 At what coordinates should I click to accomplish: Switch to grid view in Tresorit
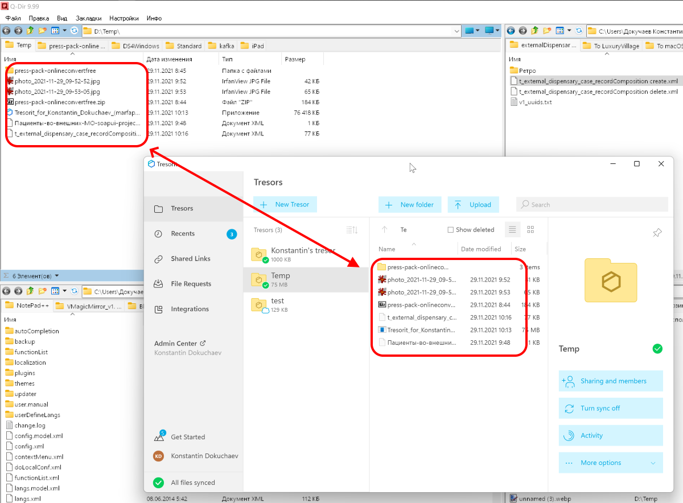click(531, 230)
